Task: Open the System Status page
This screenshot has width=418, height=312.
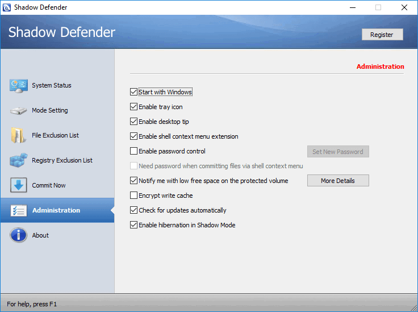Action: tap(52, 85)
